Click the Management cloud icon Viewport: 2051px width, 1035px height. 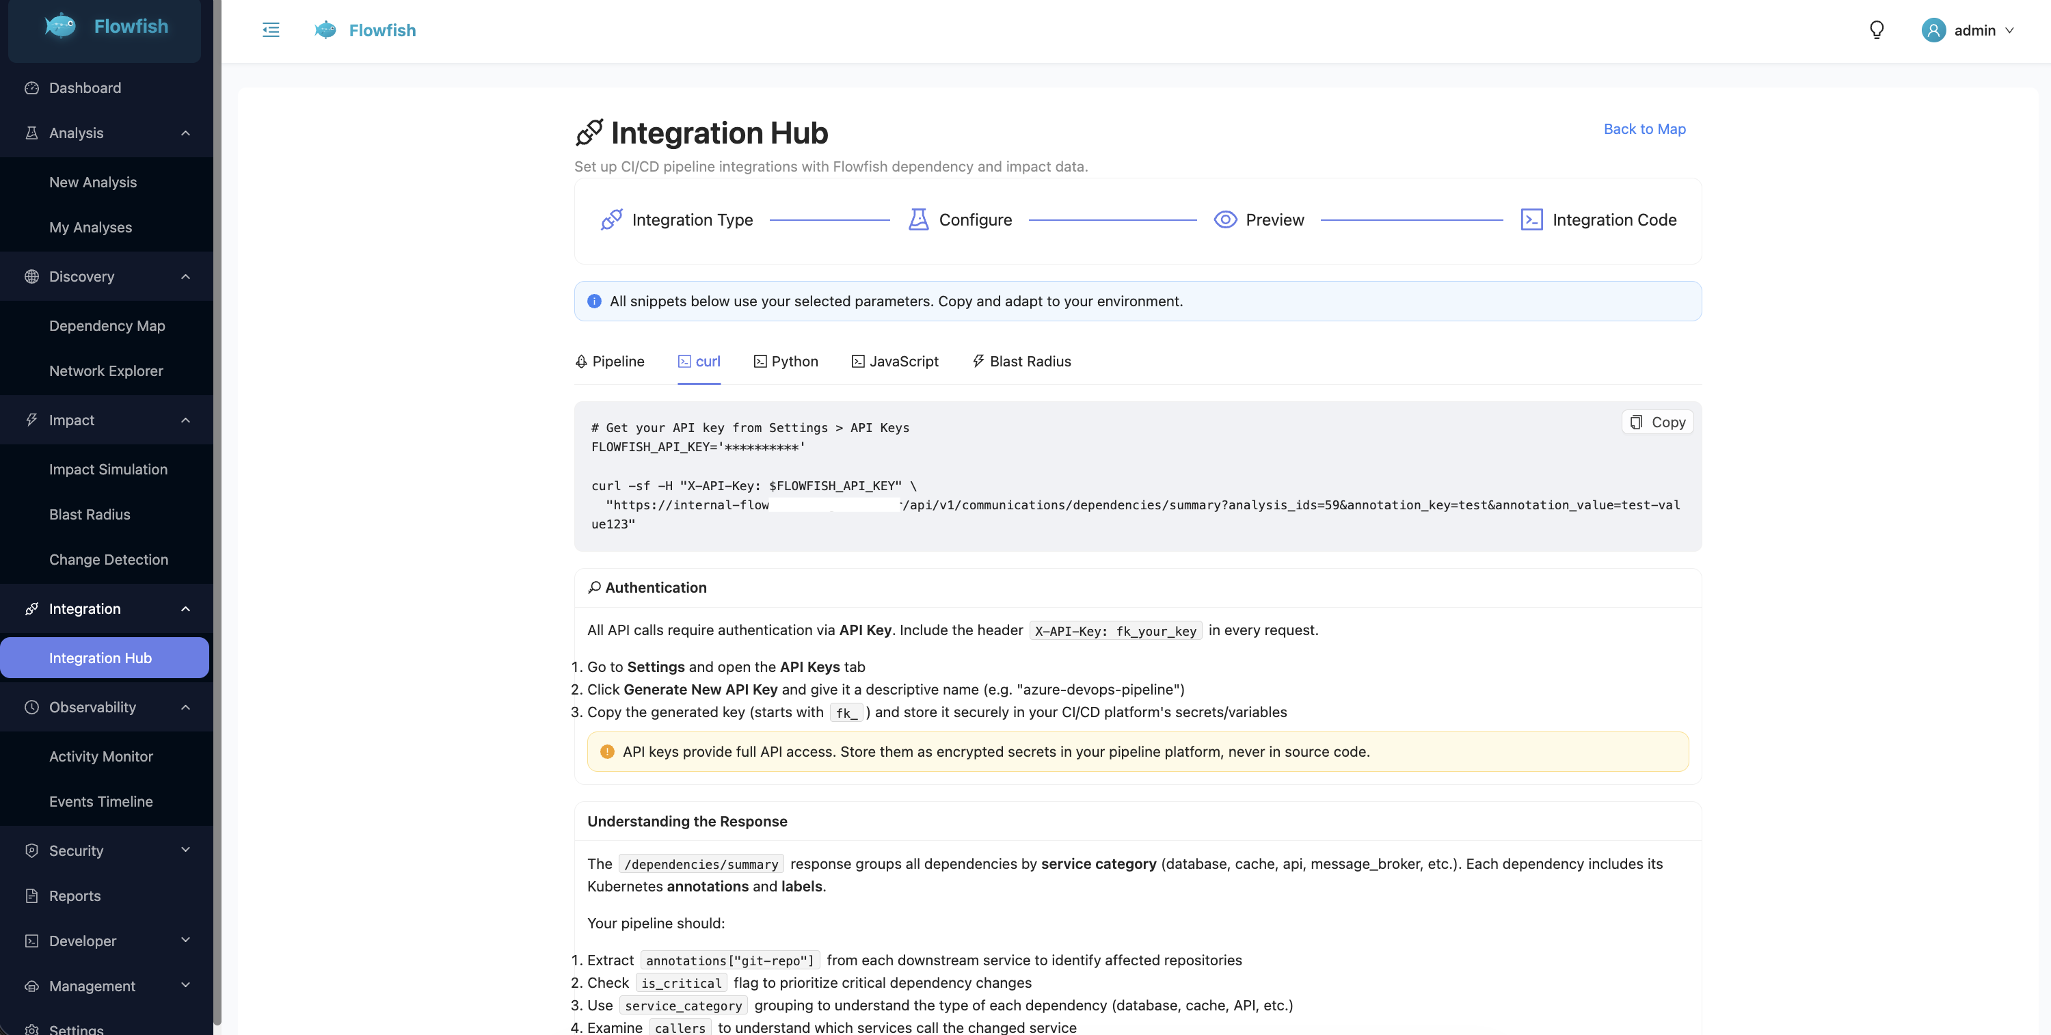click(32, 986)
